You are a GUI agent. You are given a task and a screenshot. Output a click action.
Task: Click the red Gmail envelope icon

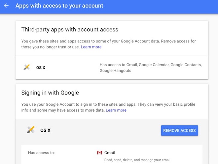point(99,152)
